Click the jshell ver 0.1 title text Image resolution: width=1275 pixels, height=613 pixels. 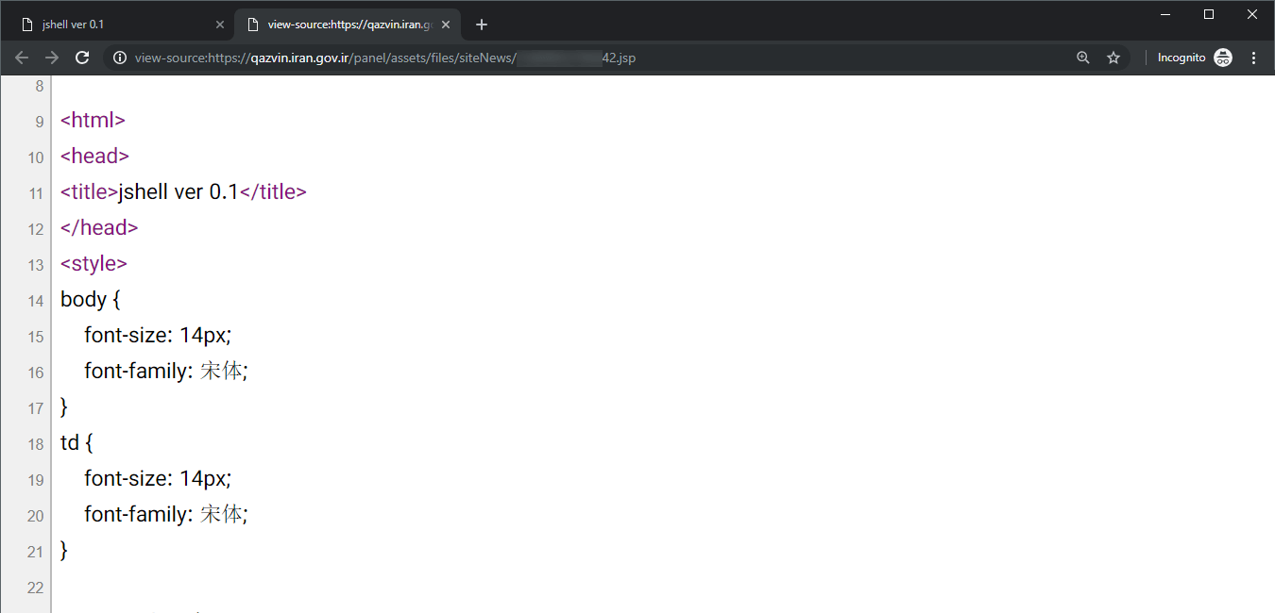[178, 192]
